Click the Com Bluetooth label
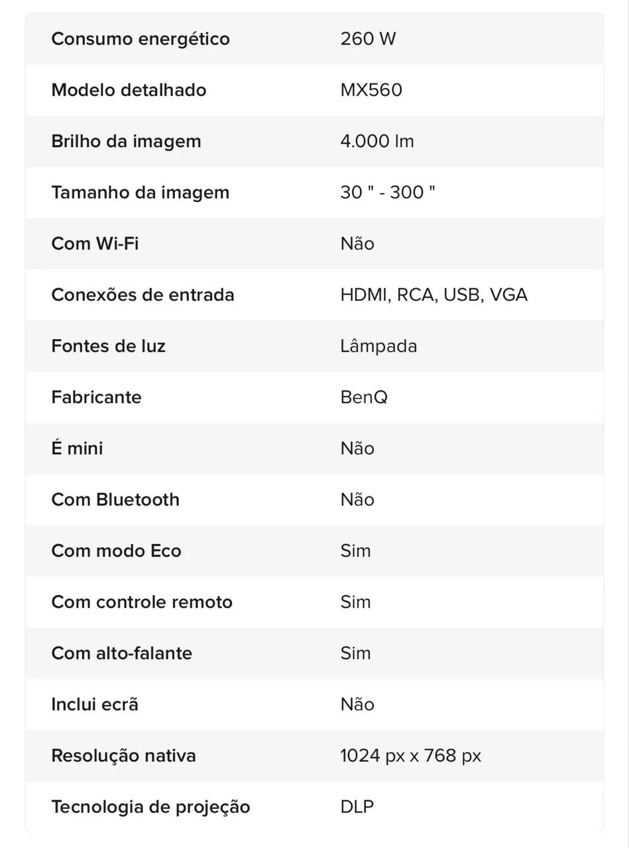Screen dimensions: 629x848 click(x=115, y=500)
